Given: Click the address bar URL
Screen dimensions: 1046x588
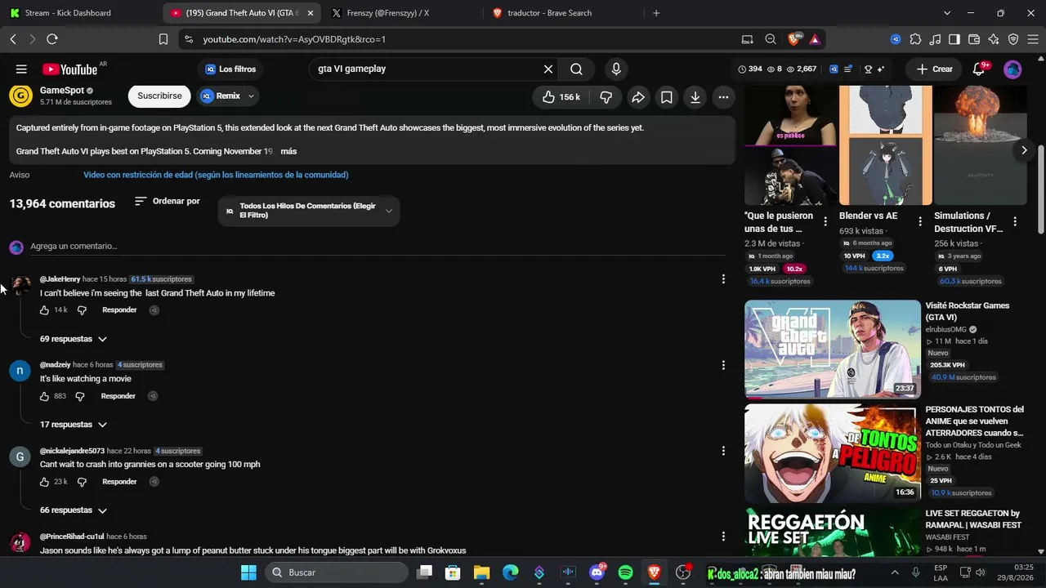Looking at the screenshot, I should tap(294, 39).
